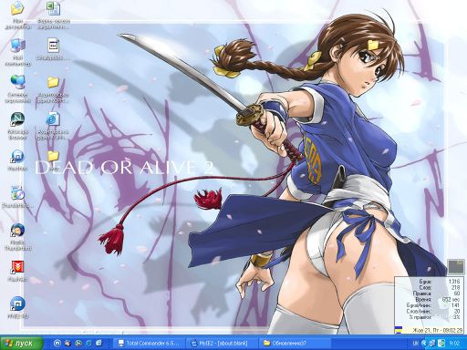Launch the MyIE2 shortcut at column bottom
The height and width of the screenshot is (350, 467).
click(x=17, y=304)
